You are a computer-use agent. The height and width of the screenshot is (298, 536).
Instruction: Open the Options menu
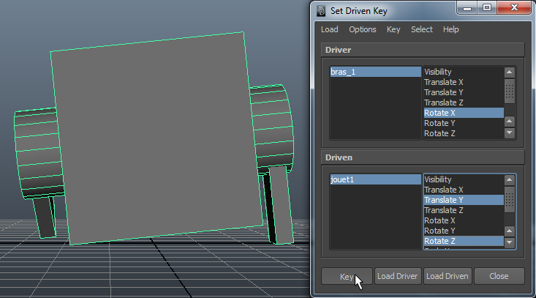pyautogui.click(x=362, y=29)
